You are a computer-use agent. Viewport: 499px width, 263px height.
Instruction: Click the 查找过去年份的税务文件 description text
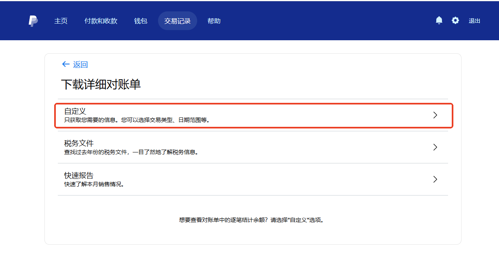132,152
